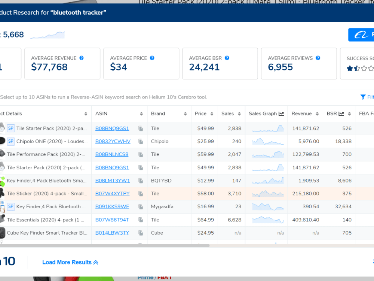Open ASIN link B07W4XYTPY
Image resolution: width=374 pixels, height=281 pixels.
coord(113,194)
